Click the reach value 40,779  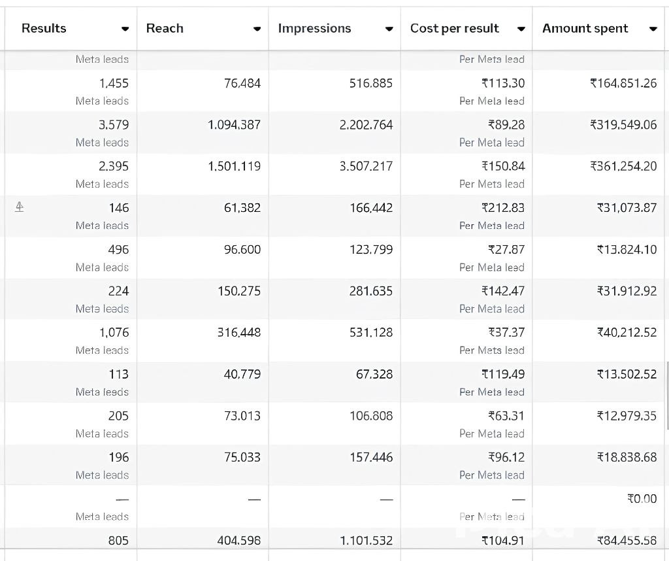[x=242, y=374]
